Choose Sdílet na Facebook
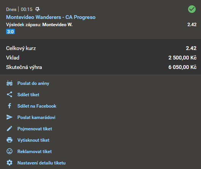The height and width of the screenshot is (169, 201). pos(37,106)
